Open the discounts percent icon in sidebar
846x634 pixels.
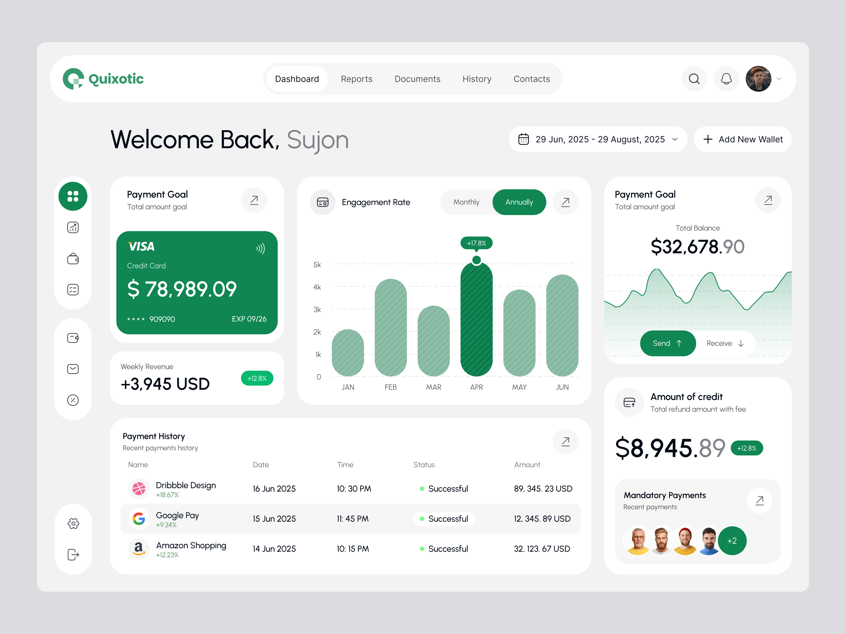click(73, 400)
